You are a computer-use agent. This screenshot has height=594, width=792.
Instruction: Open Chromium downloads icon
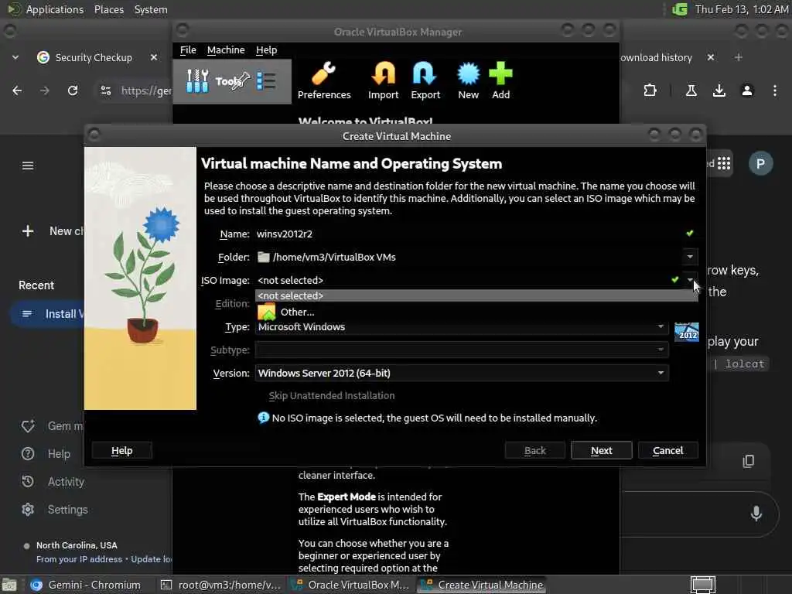click(x=719, y=90)
